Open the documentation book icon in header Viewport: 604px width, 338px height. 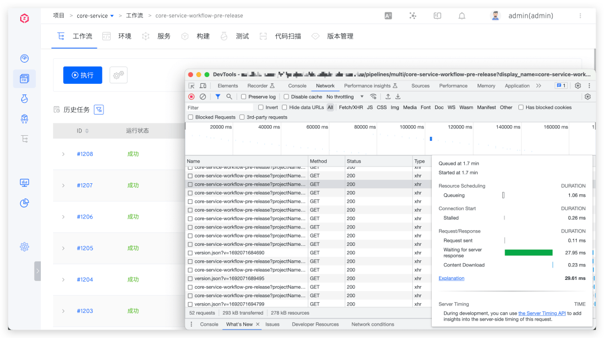tap(437, 16)
